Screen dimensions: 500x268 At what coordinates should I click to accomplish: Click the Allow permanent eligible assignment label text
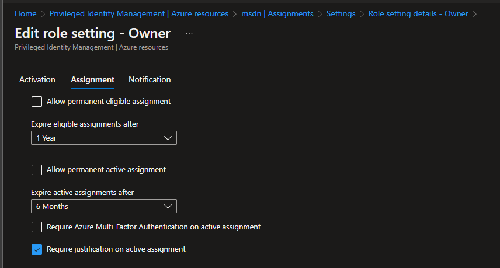pyautogui.click(x=109, y=102)
